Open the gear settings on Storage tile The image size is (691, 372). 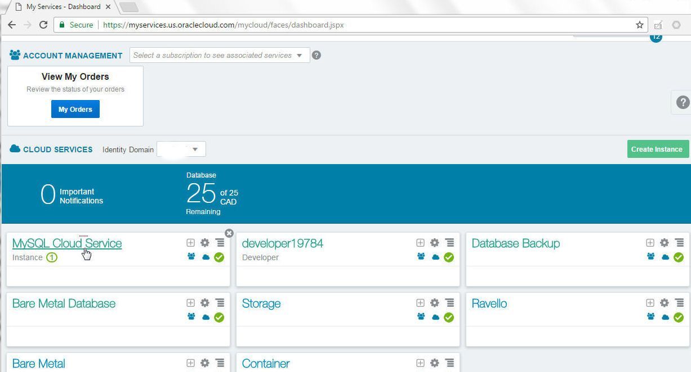pyautogui.click(x=435, y=303)
